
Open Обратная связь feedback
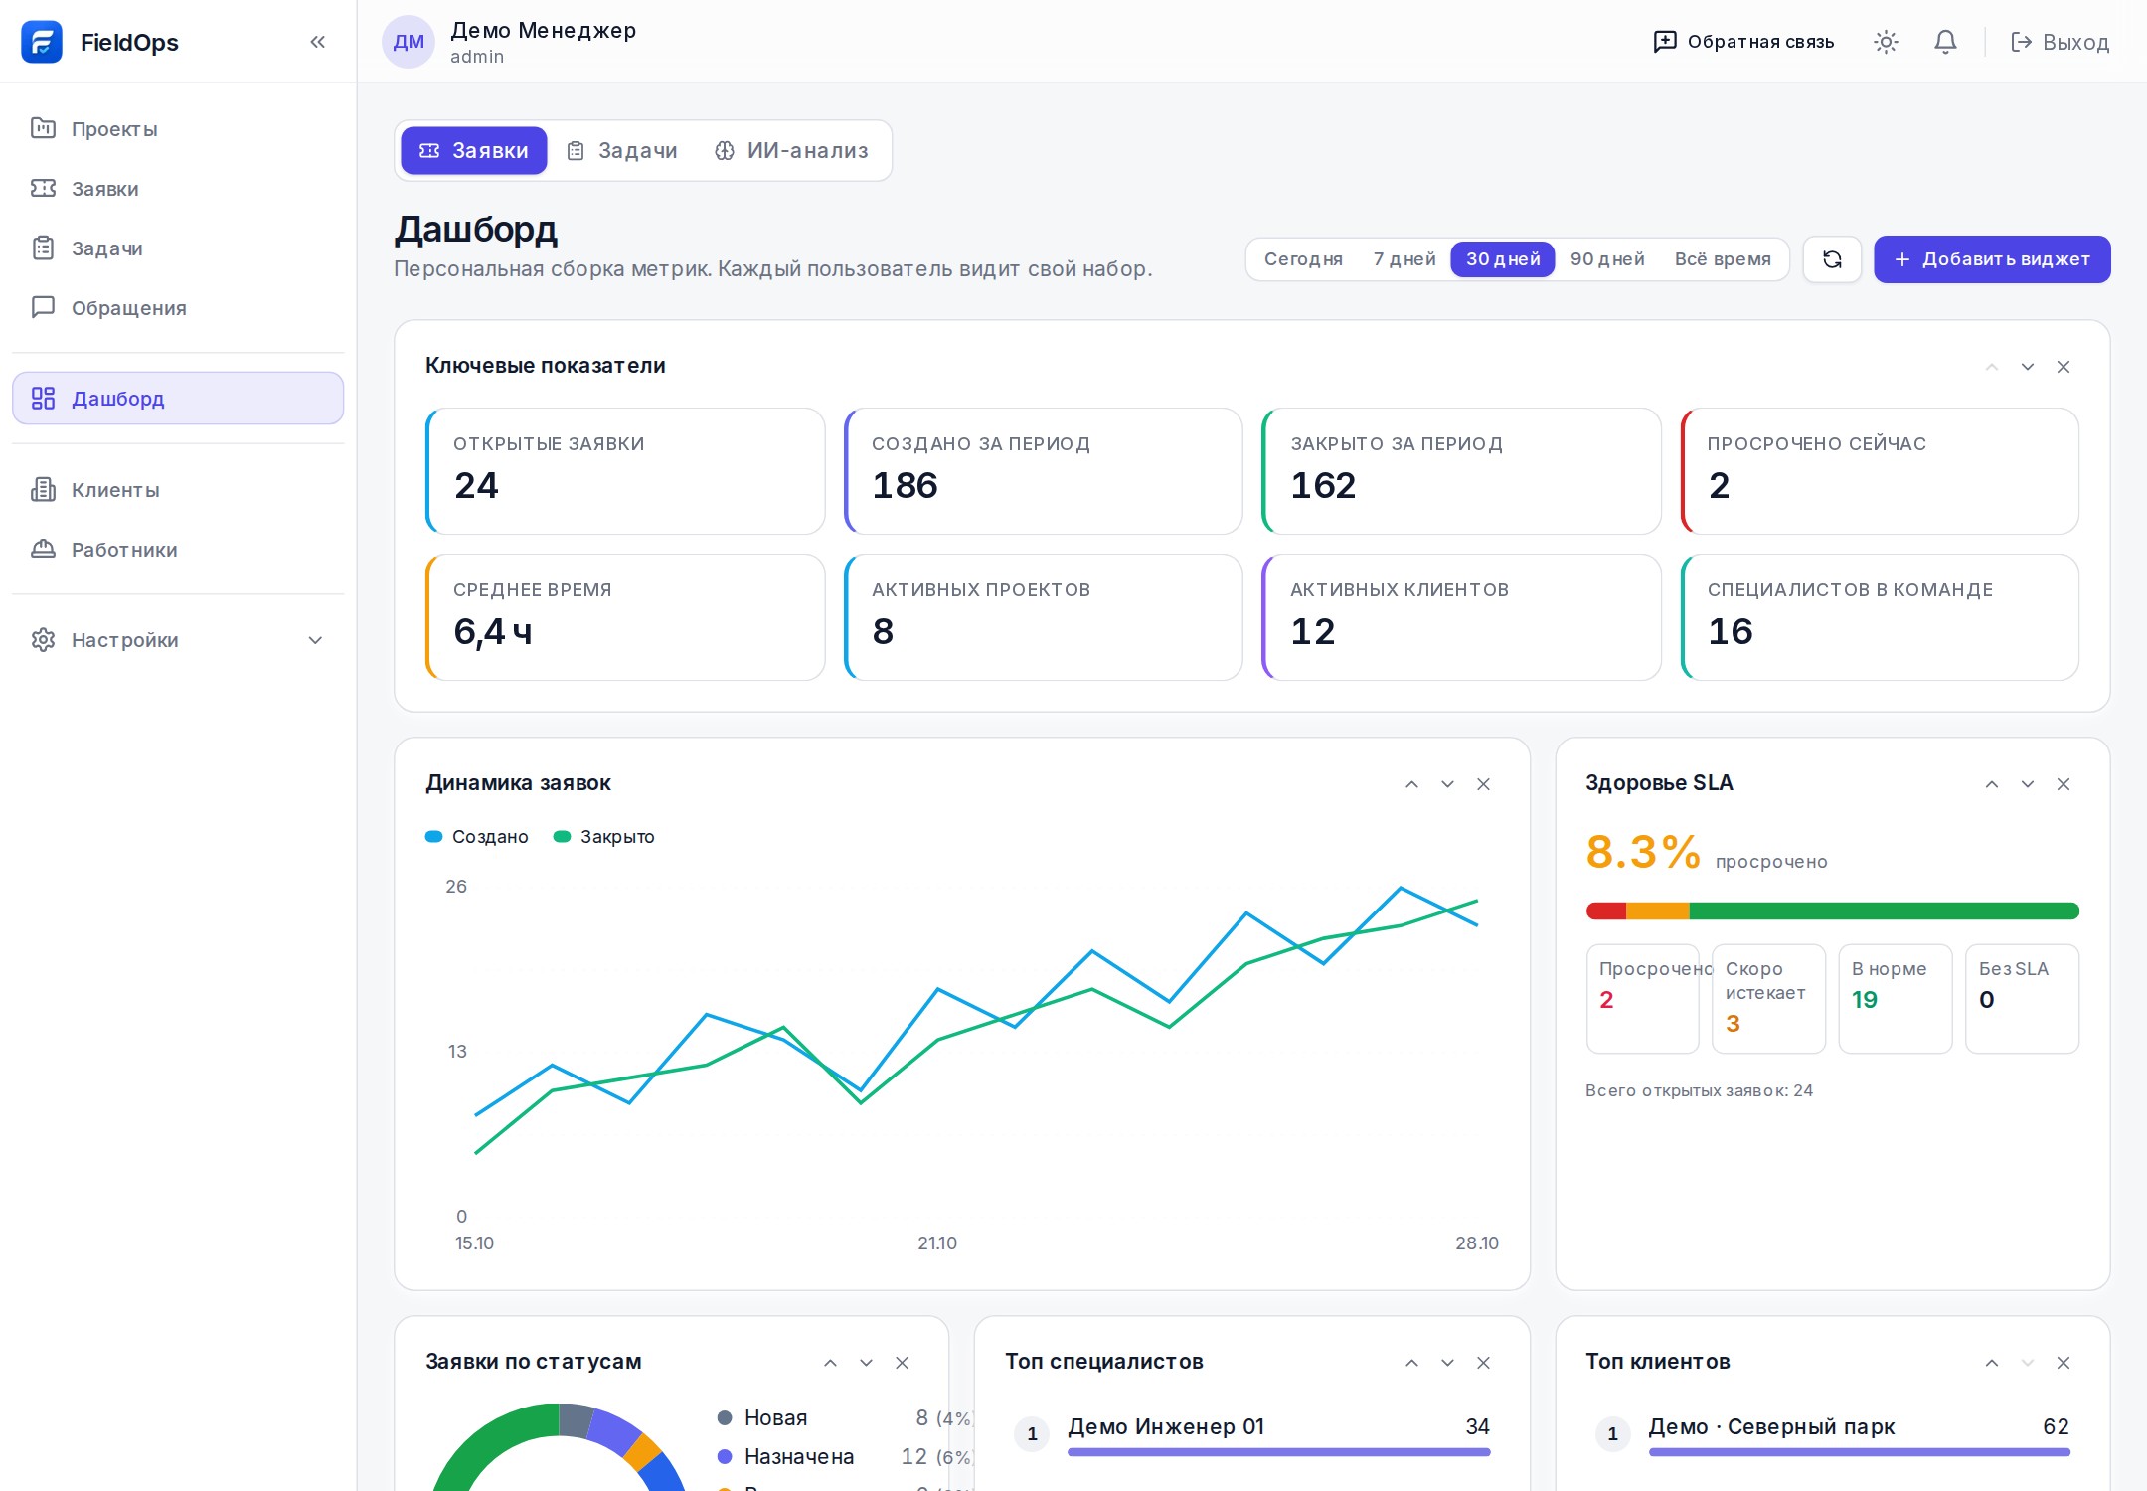pos(1743,42)
